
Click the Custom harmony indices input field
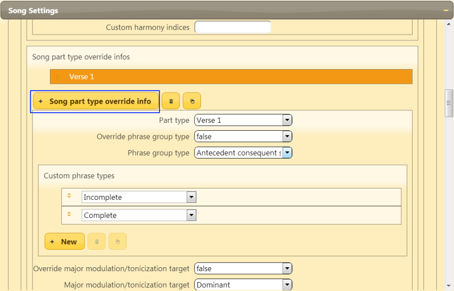pos(233,27)
